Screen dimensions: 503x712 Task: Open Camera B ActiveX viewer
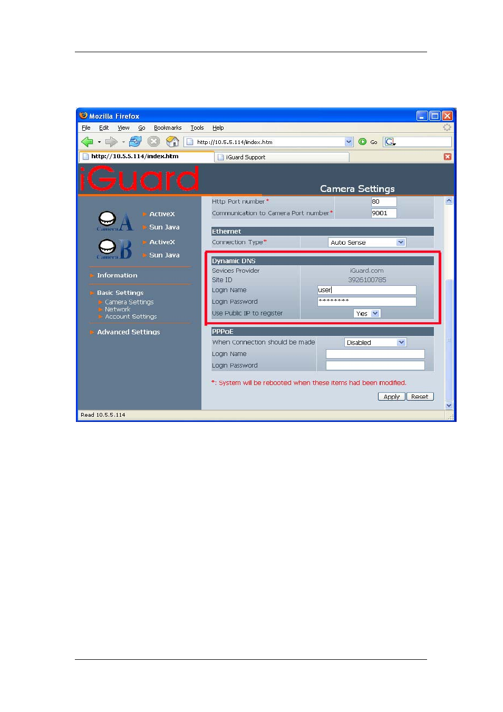[162, 242]
